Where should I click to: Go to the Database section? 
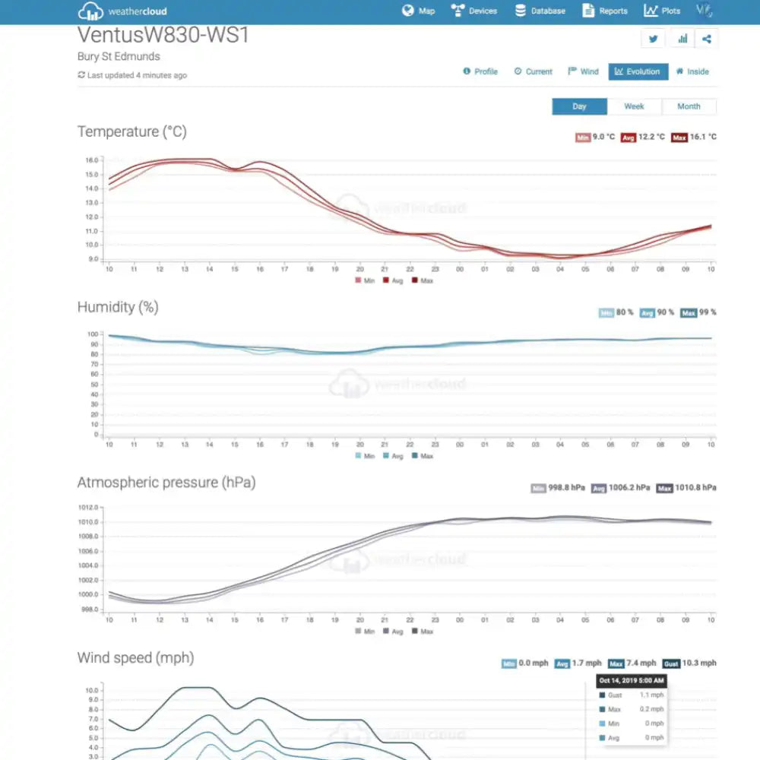540,11
